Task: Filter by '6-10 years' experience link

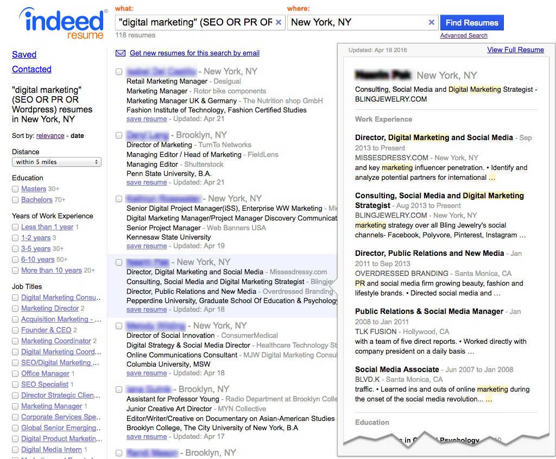Action: (x=37, y=260)
